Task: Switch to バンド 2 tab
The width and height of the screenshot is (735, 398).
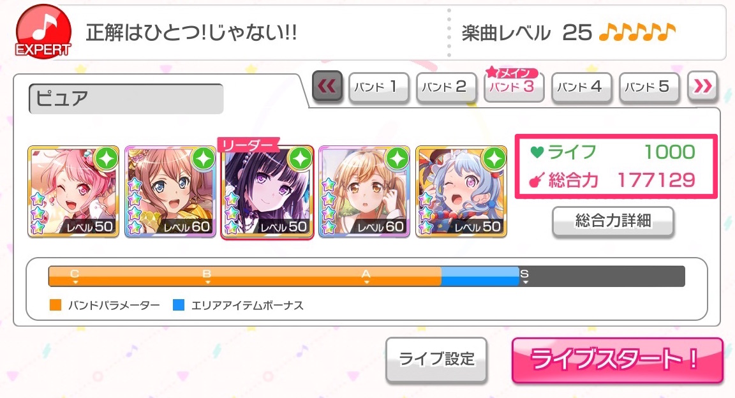Action: [446, 87]
